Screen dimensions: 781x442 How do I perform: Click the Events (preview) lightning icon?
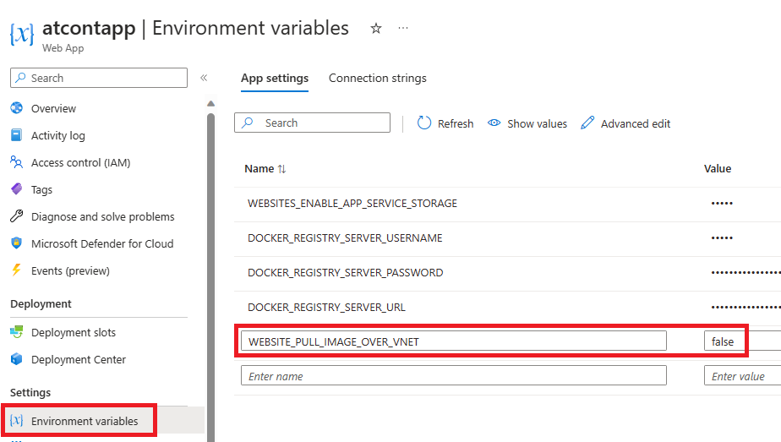(16, 270)
